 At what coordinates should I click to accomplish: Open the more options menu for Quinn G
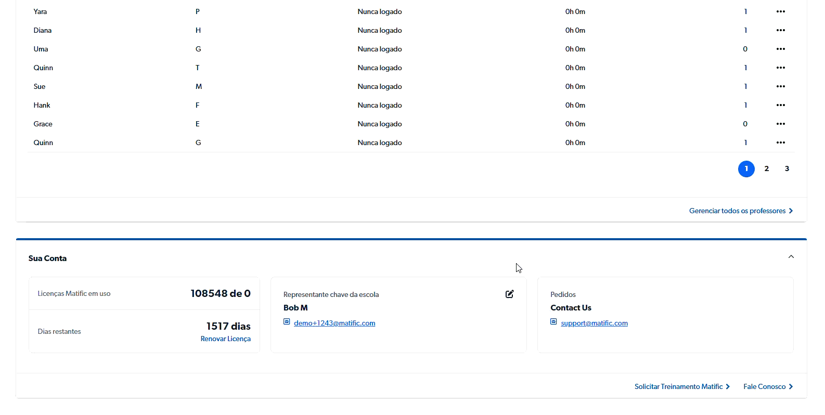pyautogui.click(x=780, y=142)
